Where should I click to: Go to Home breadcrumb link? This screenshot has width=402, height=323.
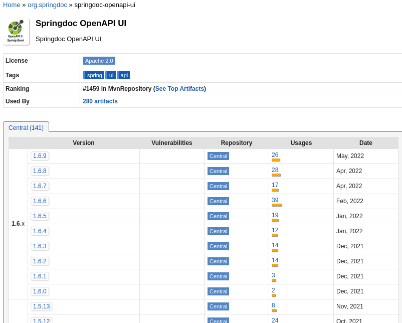(12, 5)
